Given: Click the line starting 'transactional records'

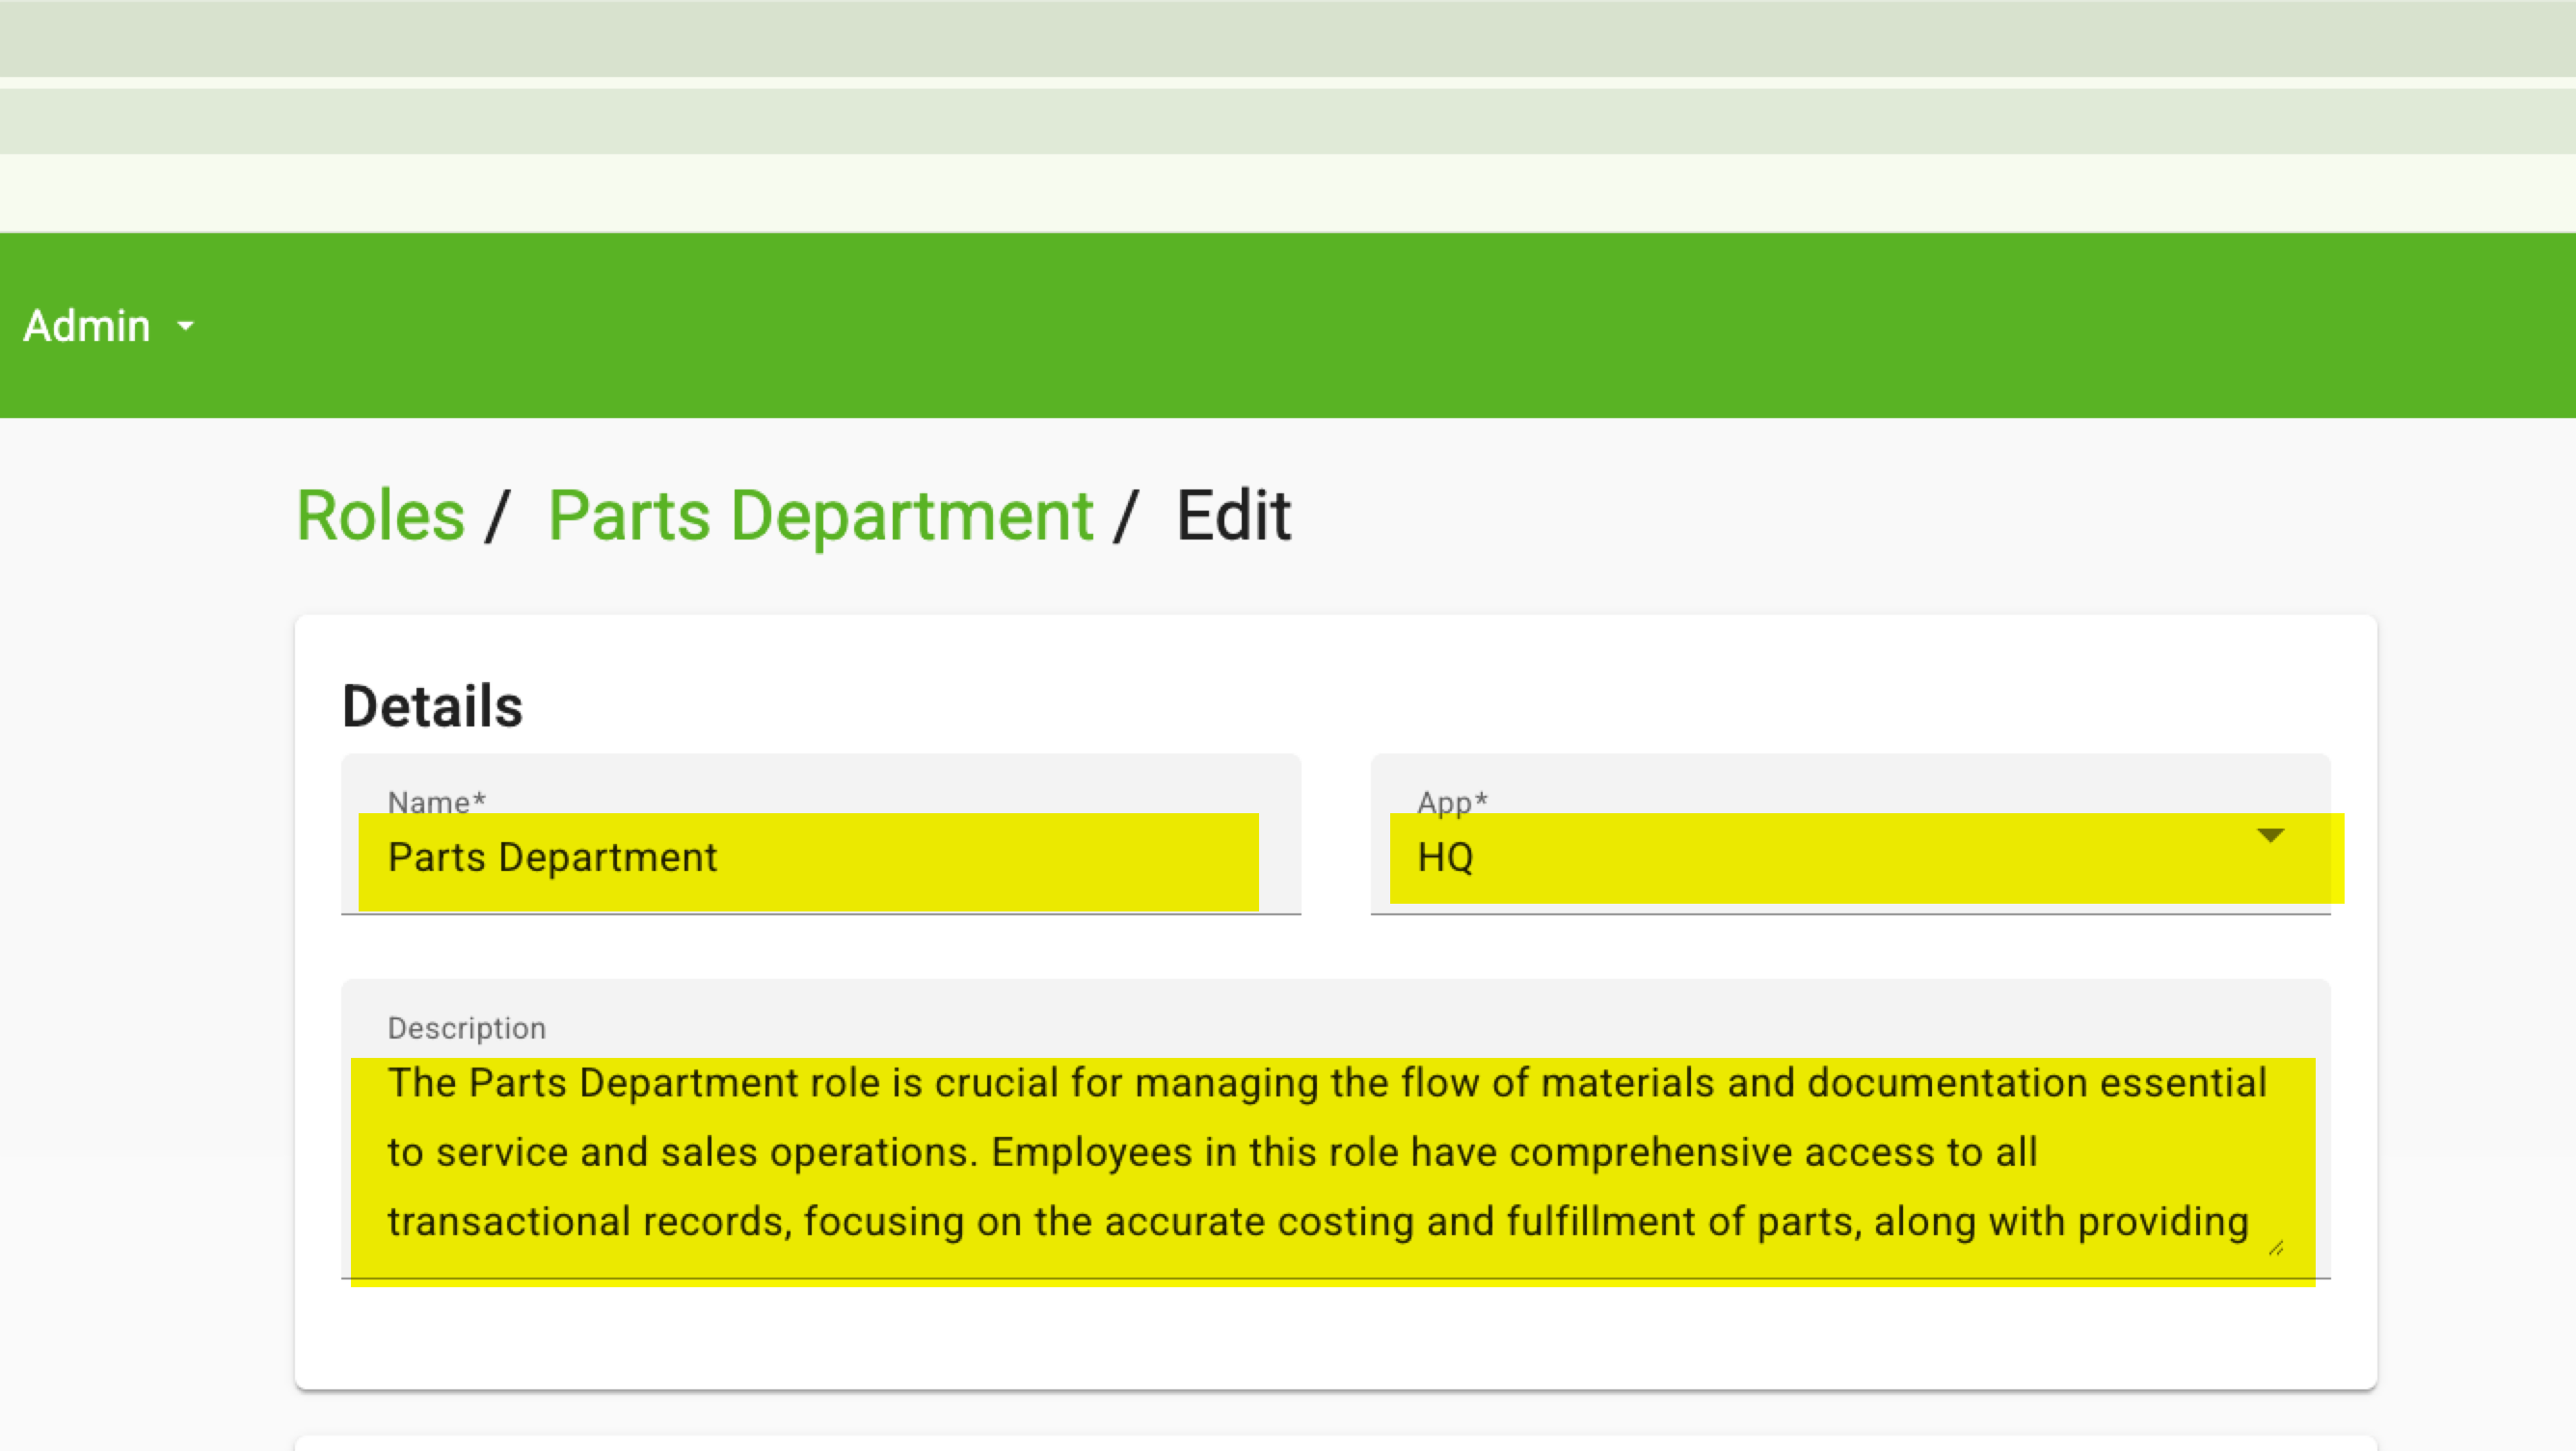Looking at the screenshot, I should (x=1316, y=1221).
